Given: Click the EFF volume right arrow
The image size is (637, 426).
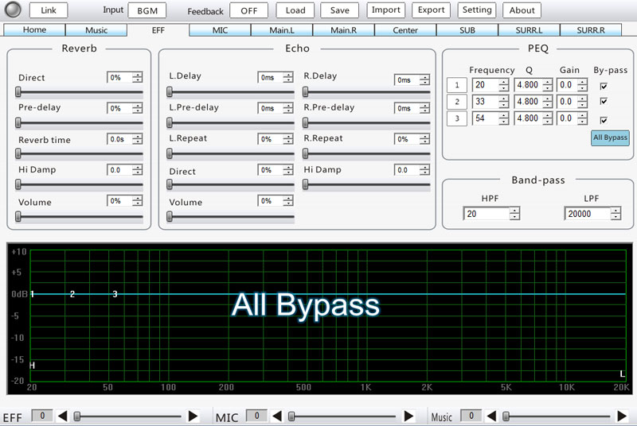Looking at the screenshot, I should (193, 416).
